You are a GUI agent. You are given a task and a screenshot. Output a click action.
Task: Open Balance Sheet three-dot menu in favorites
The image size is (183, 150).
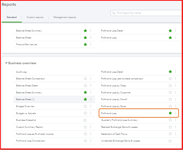[91, 37]
